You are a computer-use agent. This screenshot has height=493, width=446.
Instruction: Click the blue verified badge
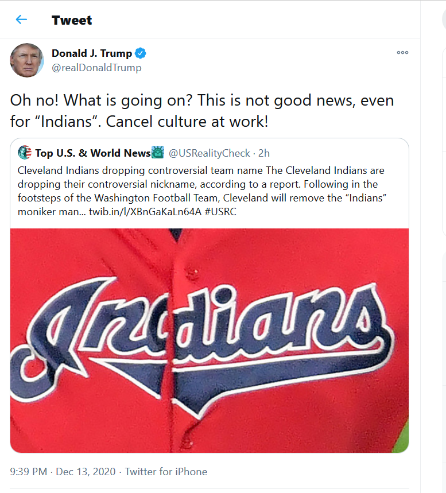[x=140, y=53]
